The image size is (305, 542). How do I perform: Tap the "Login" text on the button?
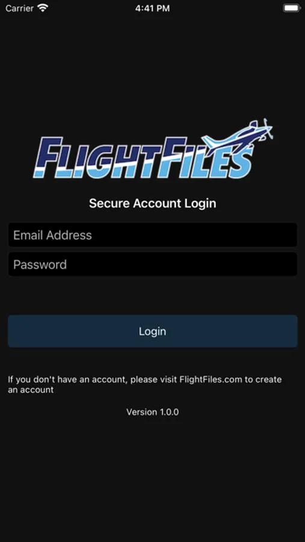pos(152,331)
